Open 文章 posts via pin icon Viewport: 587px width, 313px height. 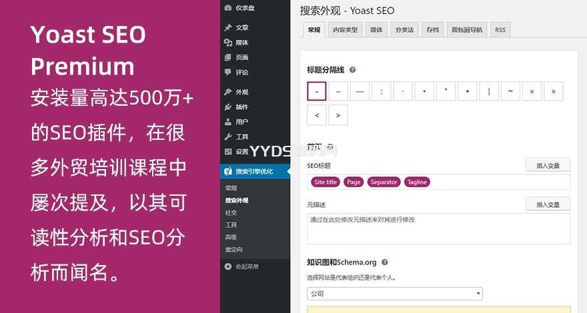click(x=228, y=28)
